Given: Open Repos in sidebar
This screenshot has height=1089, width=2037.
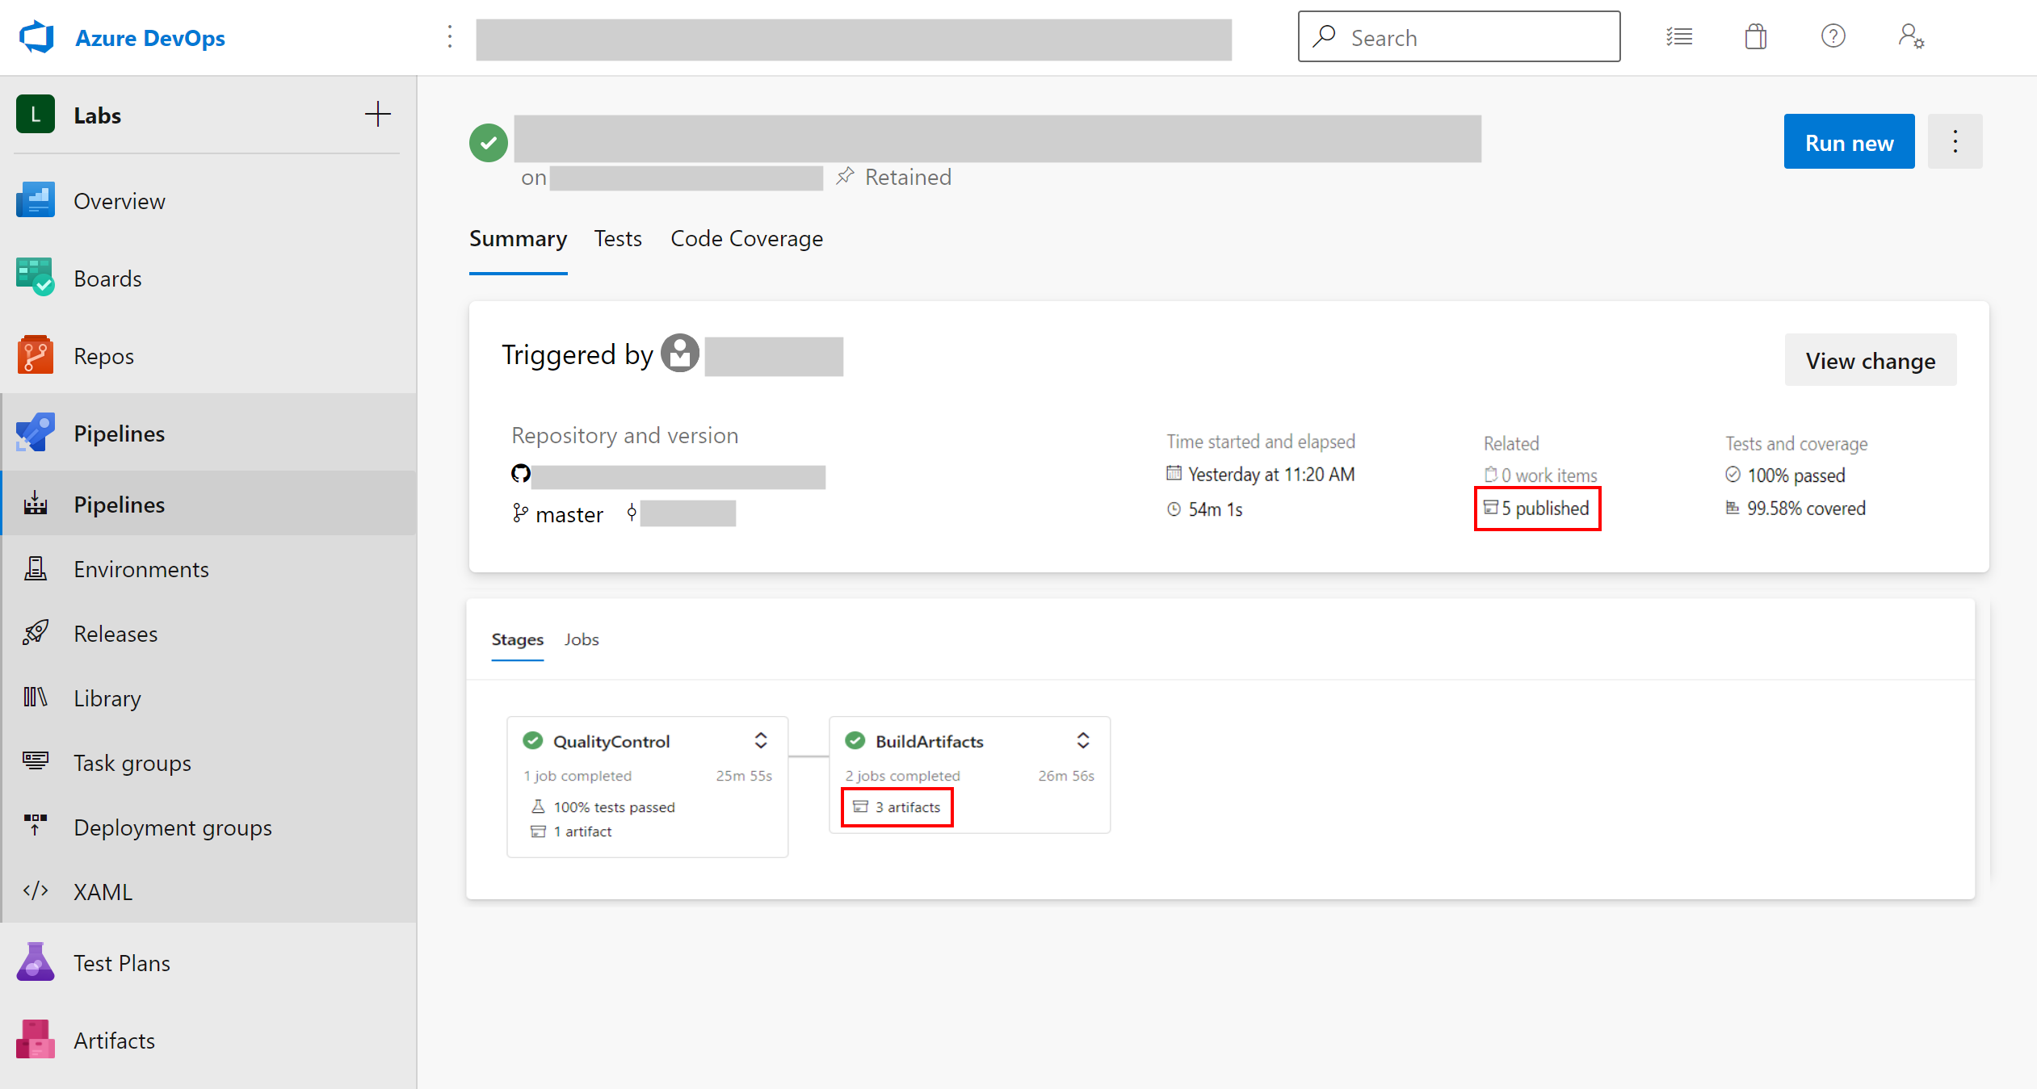Looking at the screenshot, I should [208, 356].
